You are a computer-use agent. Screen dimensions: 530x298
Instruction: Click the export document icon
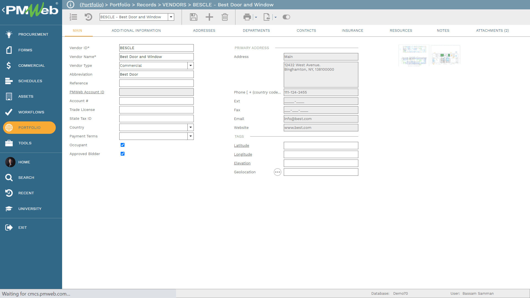point(267,17)
